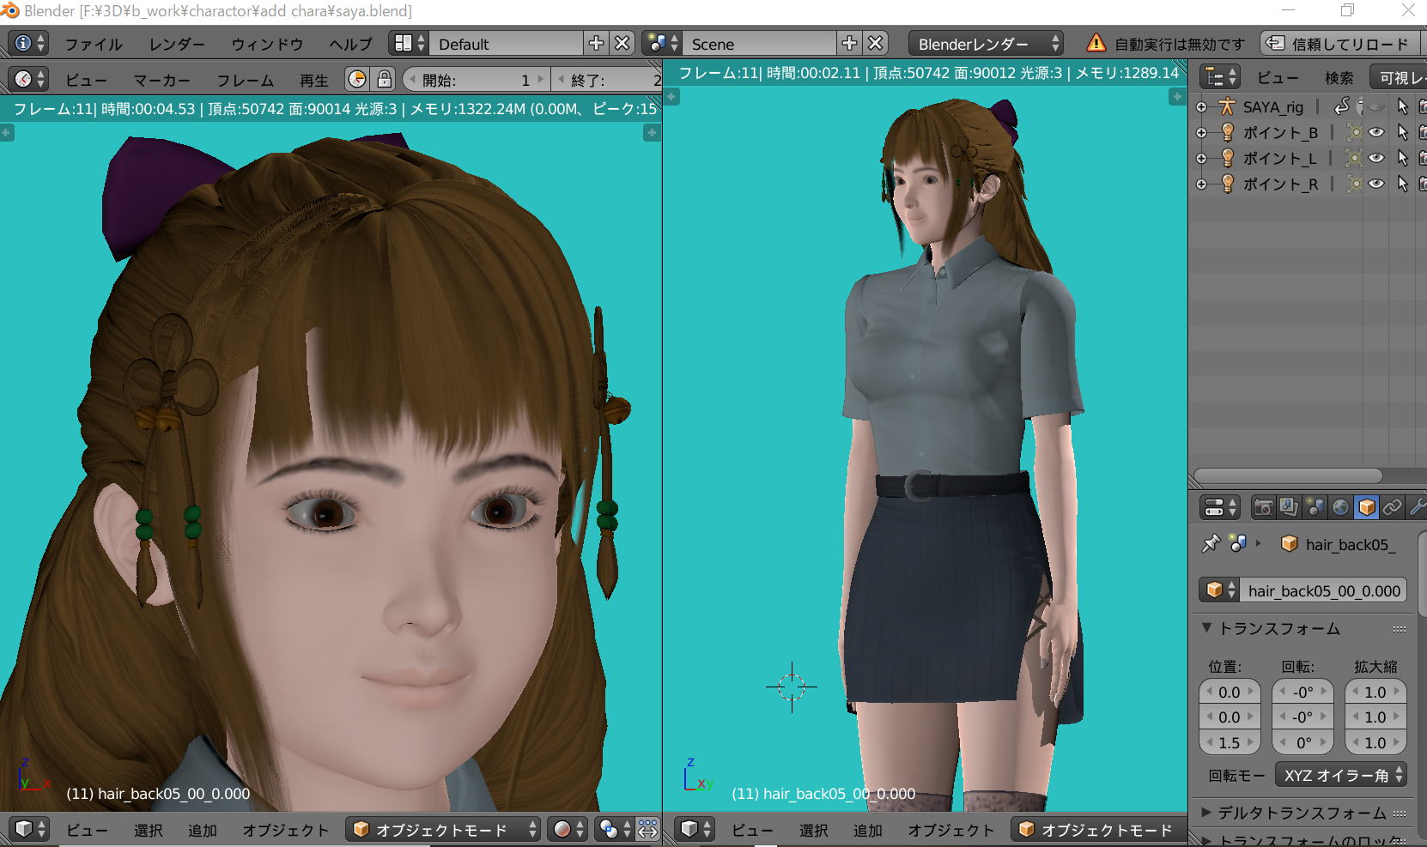Open the XYZ オイラー角 rotation mode dropdown
The image size is (1427, 847).
(x=1341, y=775)
